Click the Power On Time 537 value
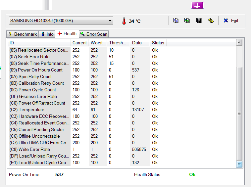The height and width of the screenshot is (187, 251). pyautogui.click(x=59, y=174)
